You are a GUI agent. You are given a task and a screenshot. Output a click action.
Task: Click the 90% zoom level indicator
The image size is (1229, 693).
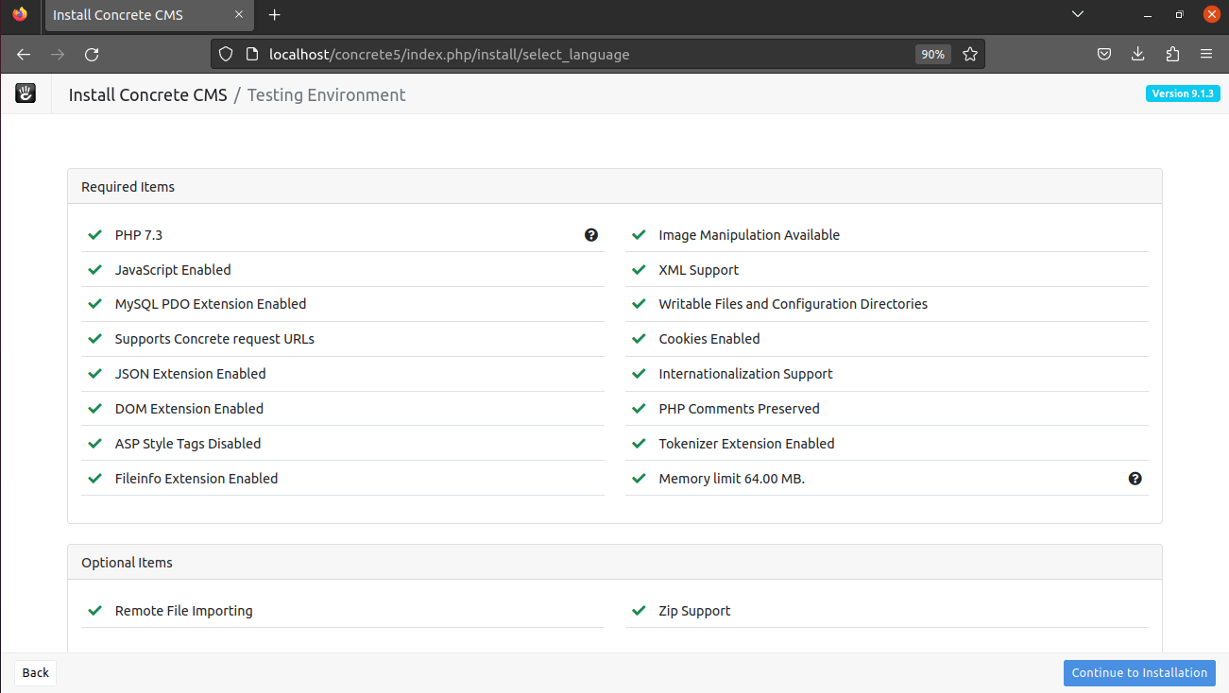(932, 55)
